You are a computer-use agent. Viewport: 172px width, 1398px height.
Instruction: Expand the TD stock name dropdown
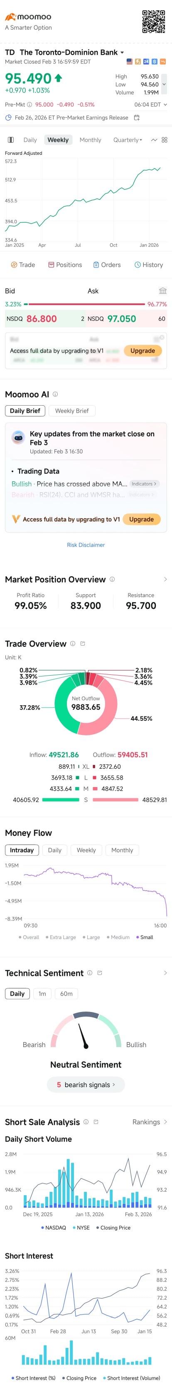click(122, 53)
